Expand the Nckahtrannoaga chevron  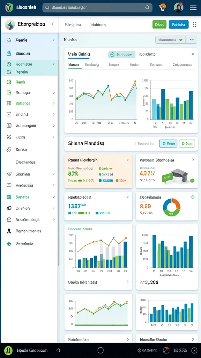54,220
